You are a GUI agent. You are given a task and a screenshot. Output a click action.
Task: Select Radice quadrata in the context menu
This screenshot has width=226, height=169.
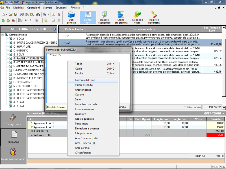pos(84,119)
